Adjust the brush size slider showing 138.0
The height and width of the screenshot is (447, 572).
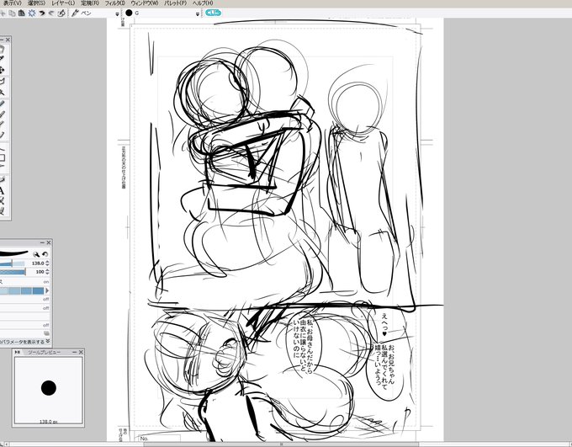pos(12,263)
